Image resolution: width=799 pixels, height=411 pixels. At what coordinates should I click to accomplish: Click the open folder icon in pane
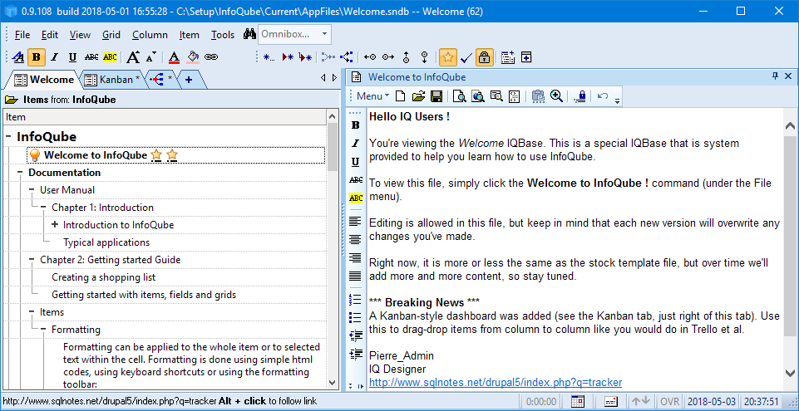point(418,96)
